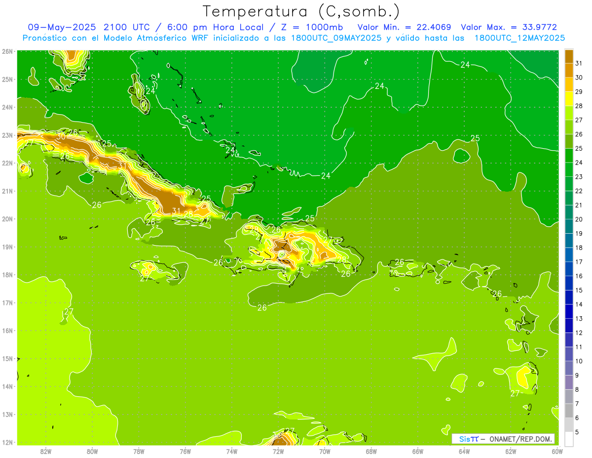
Task: Click the 76W longitude label
Action: point(185,451)
